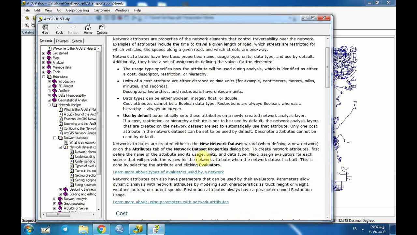Open the View menu in ArcCatalog
This screenshot has height=235, width=417.
click(48, 10)
